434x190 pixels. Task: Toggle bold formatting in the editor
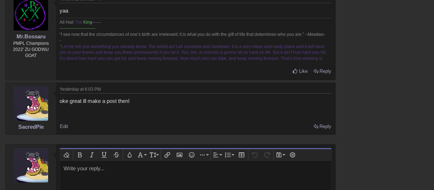tap(80, 155)
